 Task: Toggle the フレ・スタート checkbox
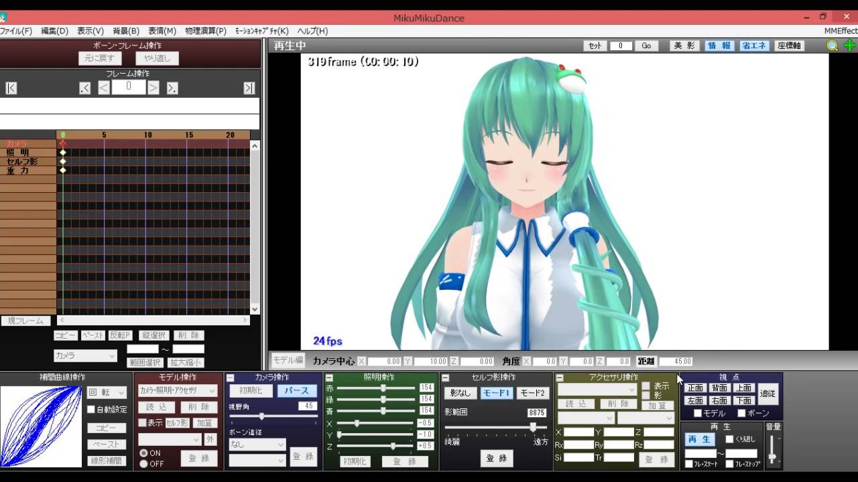[689, 464]
